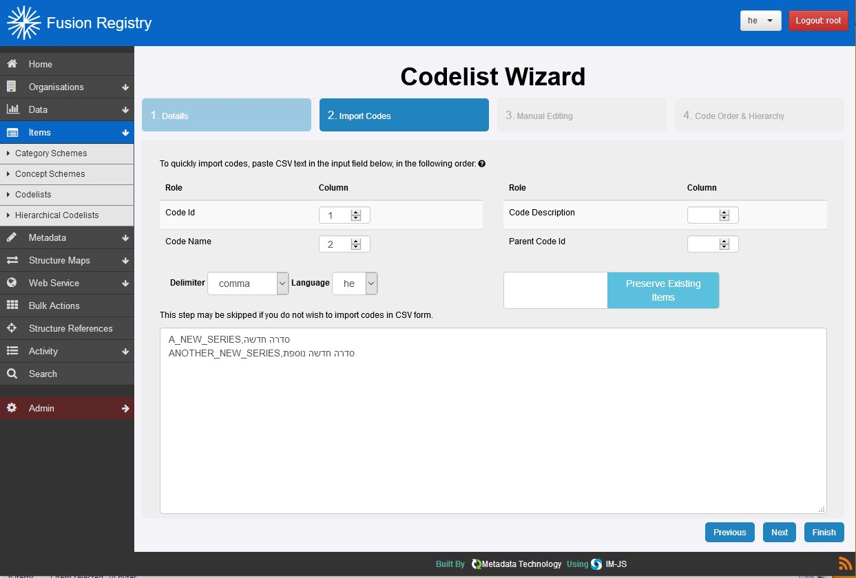Click the Structure Maps arrows icon
This screenshot has height=578, width=856.
coord(12,260)
